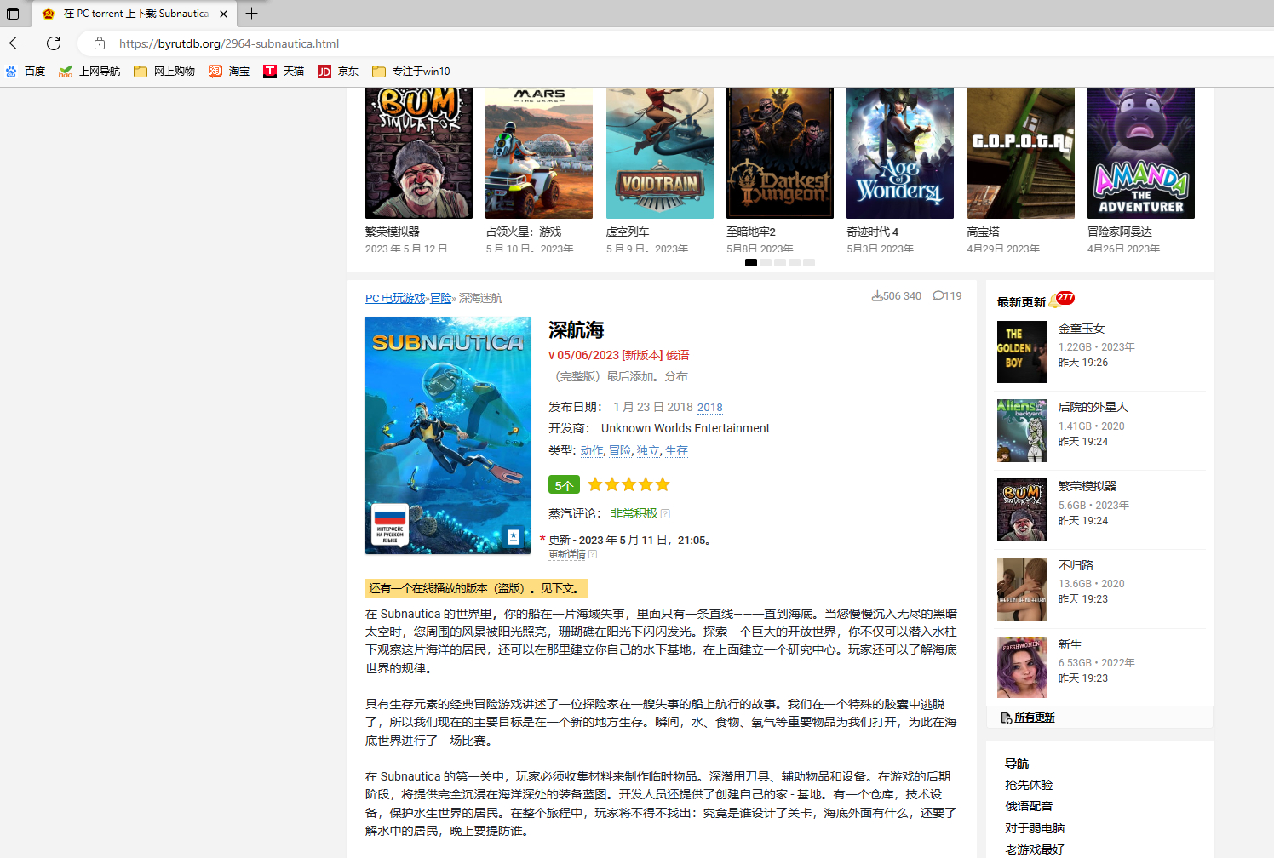Open the Mars game cover thumbnail

click(x=539, y=153)
